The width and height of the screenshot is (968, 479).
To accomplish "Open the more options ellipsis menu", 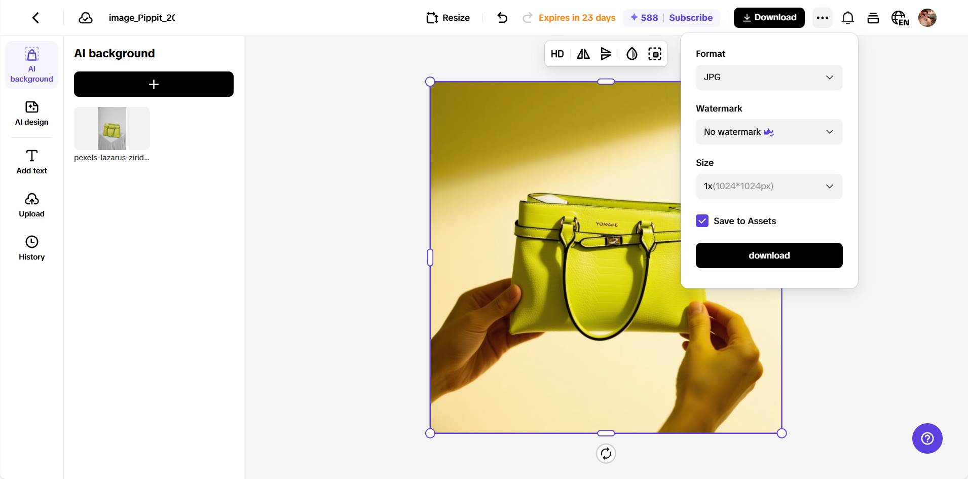I will (823, 18).
